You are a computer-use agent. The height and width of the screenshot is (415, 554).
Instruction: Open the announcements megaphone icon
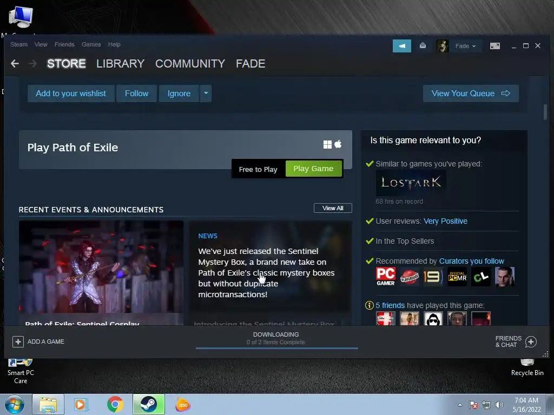(x=402, y=46)
